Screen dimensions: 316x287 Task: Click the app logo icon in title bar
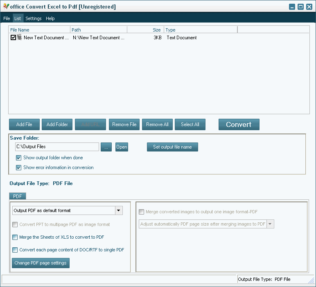pos(6,7)
